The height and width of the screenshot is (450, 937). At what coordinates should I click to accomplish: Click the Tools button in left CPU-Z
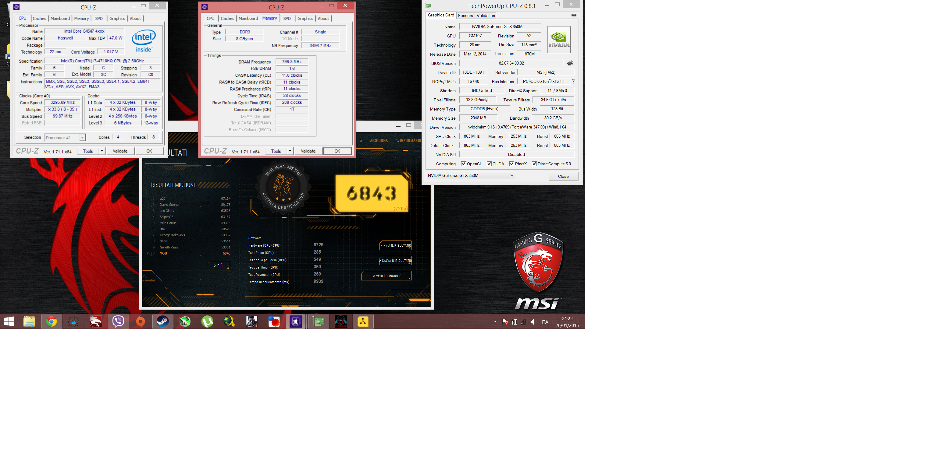(88, 151)
